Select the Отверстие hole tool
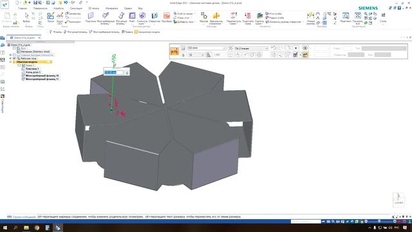412x232 pixels. point(154,17)
